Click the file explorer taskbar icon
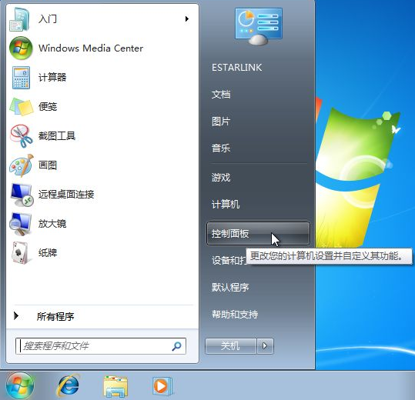The height and width of the screenshot is (400, 415). coord(115,386)
